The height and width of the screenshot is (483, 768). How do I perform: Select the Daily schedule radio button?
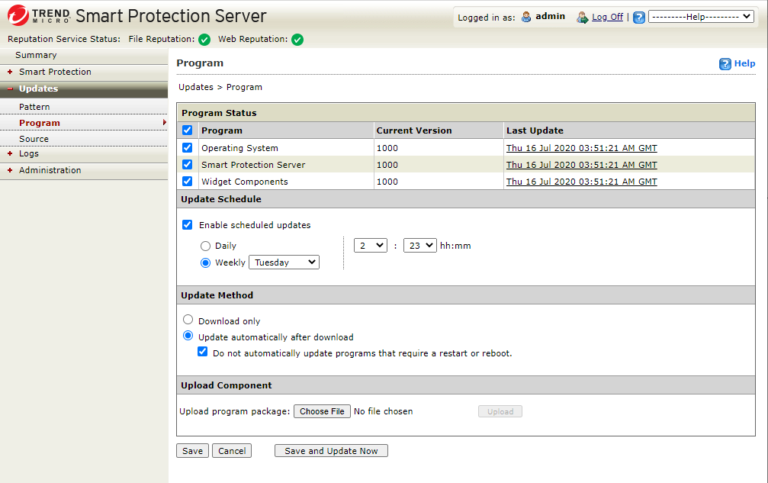coord(205,246)
